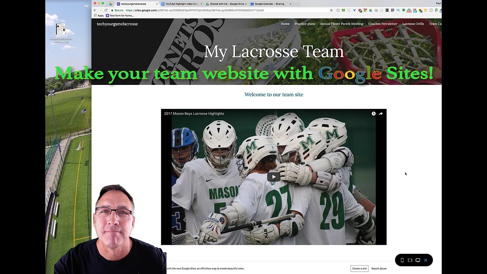Close the YouTube Highlight video links tab
This screenshot has width=487, height=274.
click(x=201, y=4)
